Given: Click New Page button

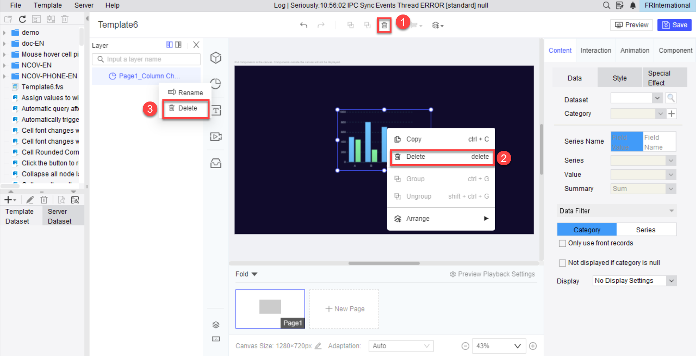Looking at the screenshot, I should [344, 309].
